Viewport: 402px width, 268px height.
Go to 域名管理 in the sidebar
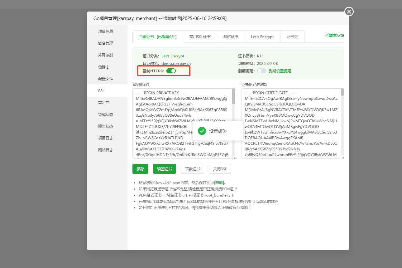click(x=105, y=43)
